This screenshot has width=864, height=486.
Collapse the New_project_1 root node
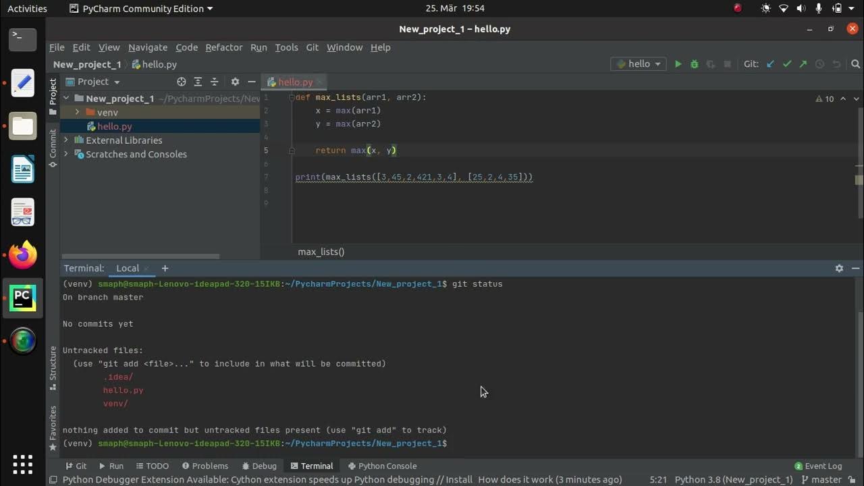(x=66, y=99)
